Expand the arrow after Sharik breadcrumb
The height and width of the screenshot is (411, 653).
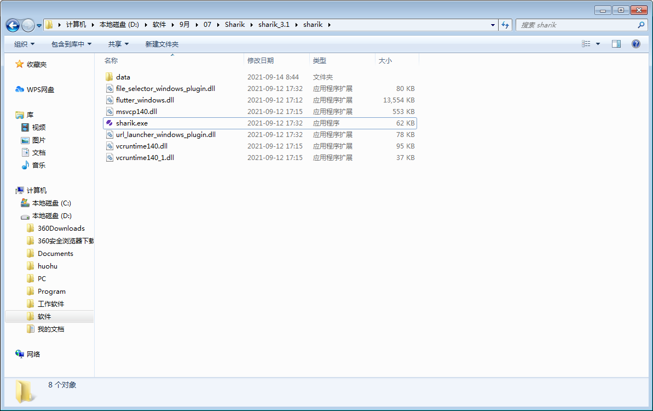point(252,25)
